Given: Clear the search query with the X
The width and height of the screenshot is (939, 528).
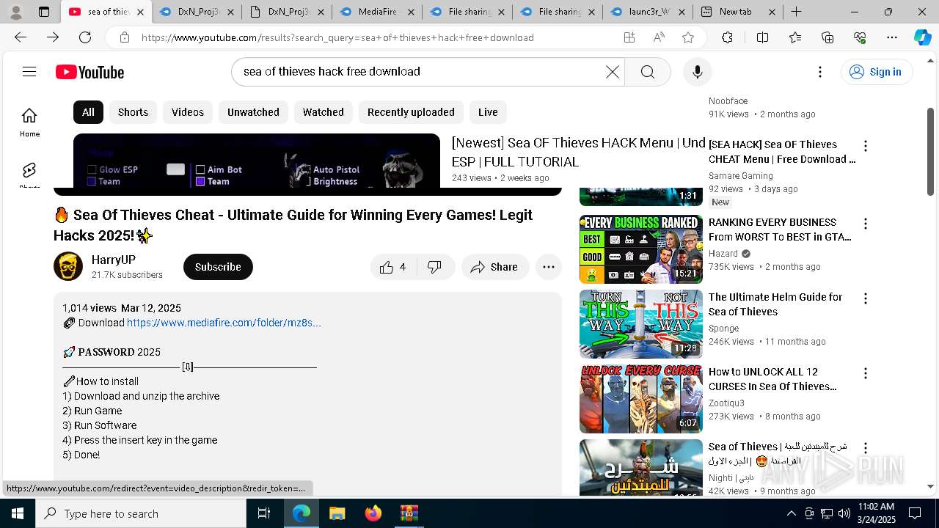Looking at the screenshot, I should (612, 71).
